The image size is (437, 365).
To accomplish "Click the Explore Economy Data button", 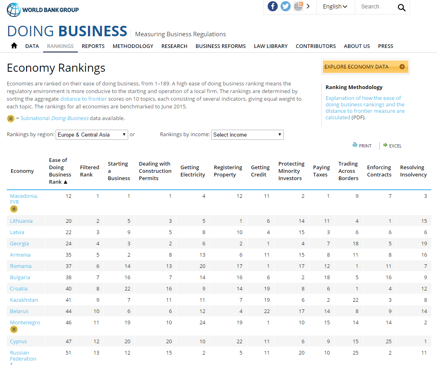I will coord(365,67).
